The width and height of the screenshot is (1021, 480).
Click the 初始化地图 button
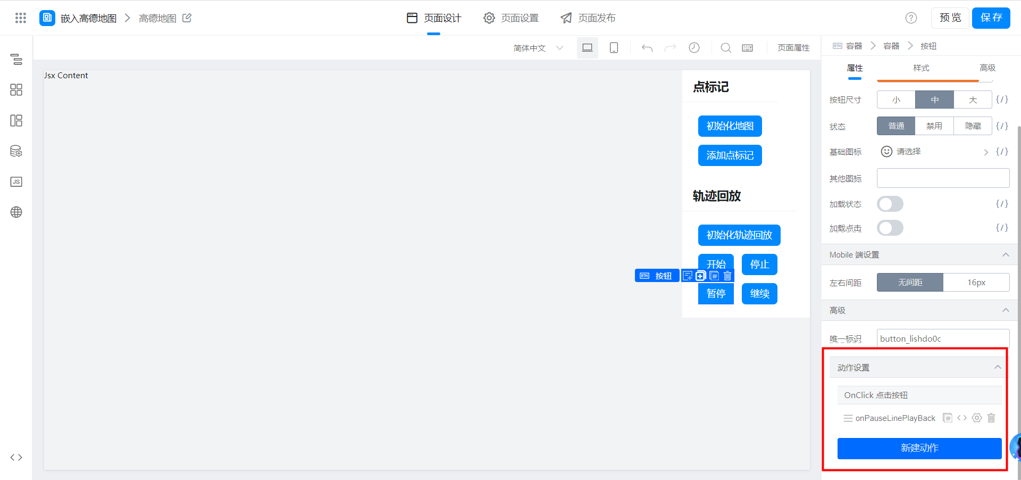point(730,126)
